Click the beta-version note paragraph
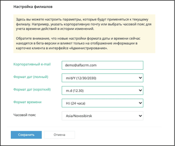This screenshot has width=175, height=146. tap(78, 43)
